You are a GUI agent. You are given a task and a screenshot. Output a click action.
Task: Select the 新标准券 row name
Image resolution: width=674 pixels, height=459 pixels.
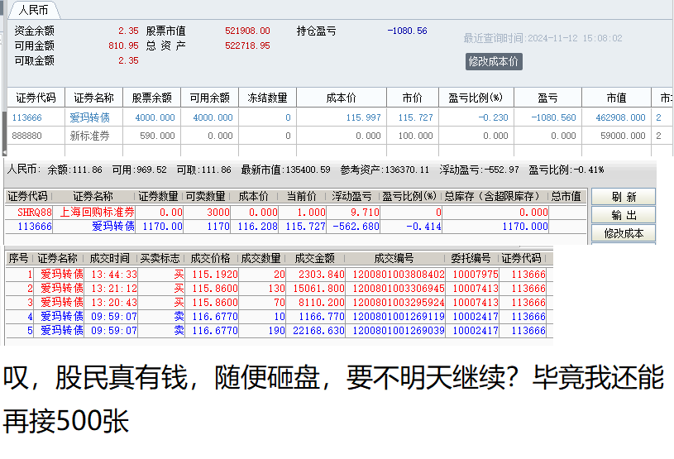coord(90,136)
